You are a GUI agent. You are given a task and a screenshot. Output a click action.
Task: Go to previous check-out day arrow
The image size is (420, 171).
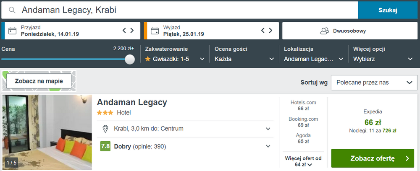[263, 31]
